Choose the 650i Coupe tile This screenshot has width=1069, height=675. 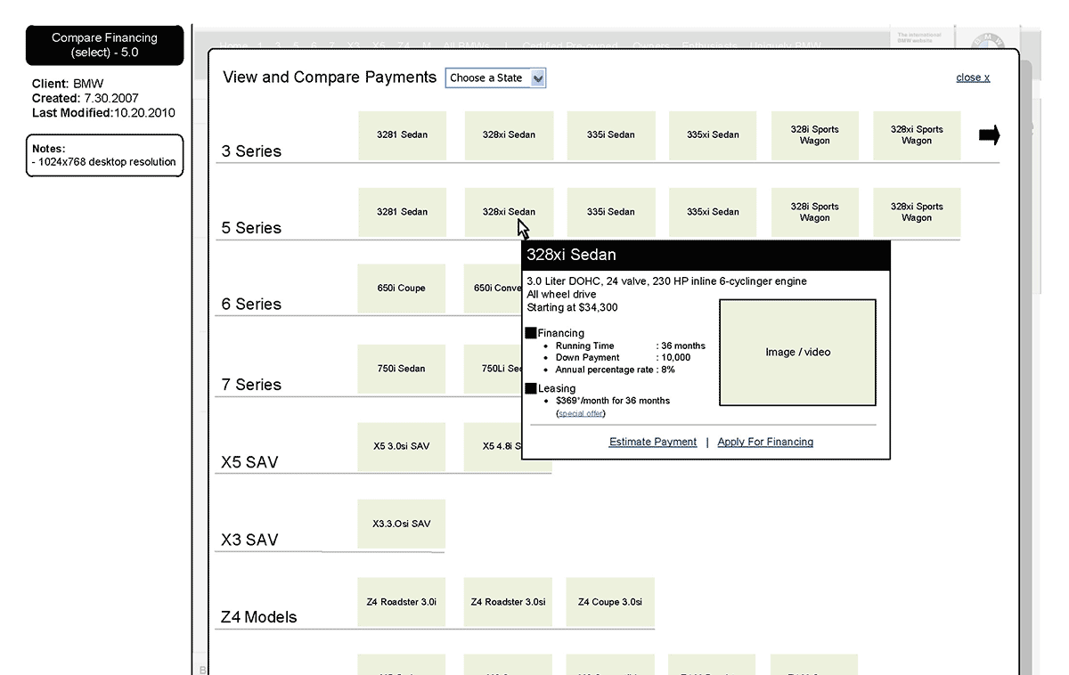pos(401,289)
